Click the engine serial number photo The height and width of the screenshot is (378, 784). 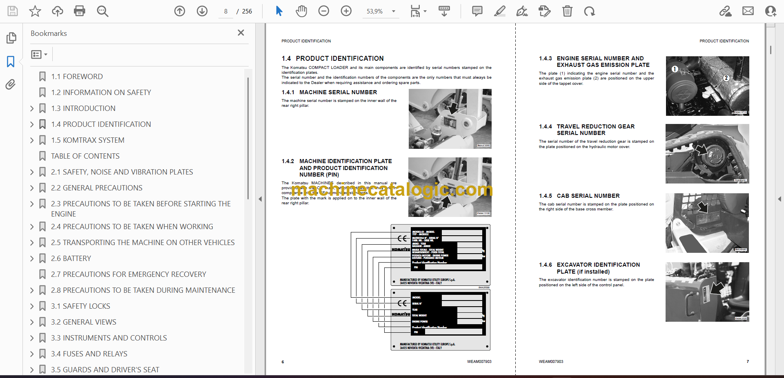707,86
